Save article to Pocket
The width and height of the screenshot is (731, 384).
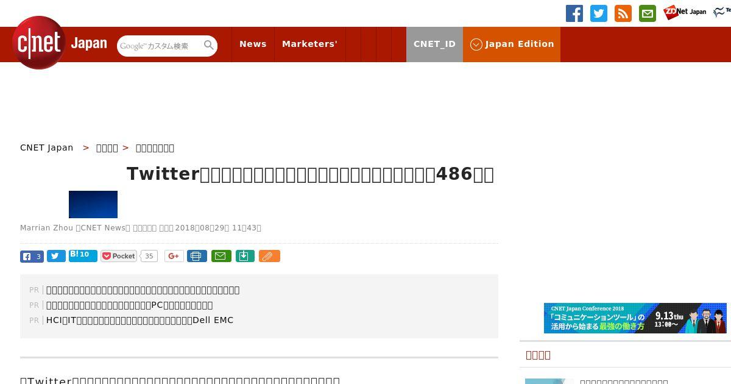pyautogui.click(x=119, y=256)
